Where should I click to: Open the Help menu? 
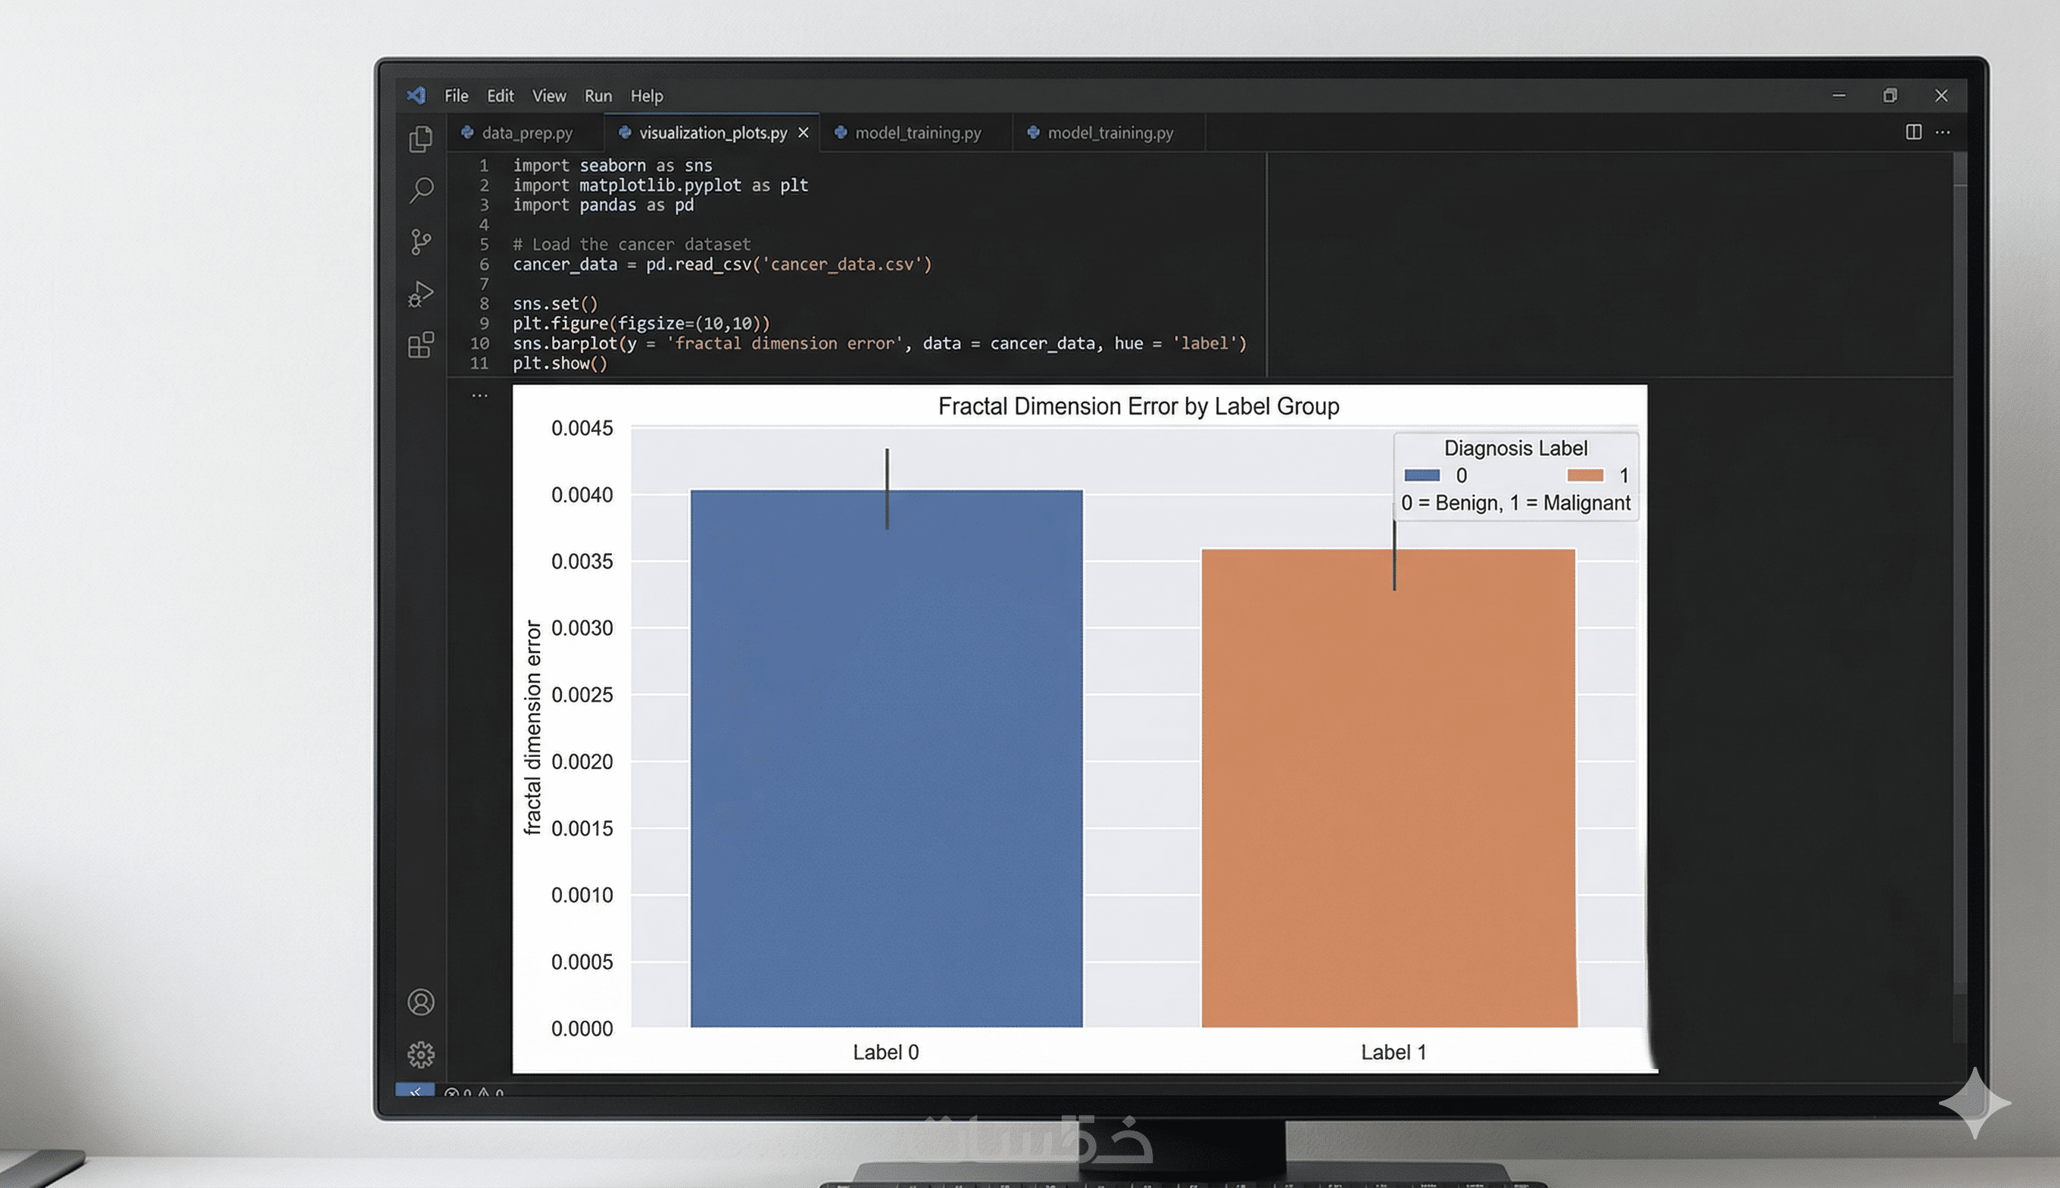coord(647,96)
